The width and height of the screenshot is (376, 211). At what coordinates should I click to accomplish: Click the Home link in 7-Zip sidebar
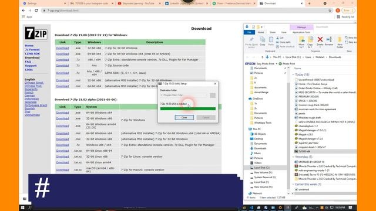(29, 46)
